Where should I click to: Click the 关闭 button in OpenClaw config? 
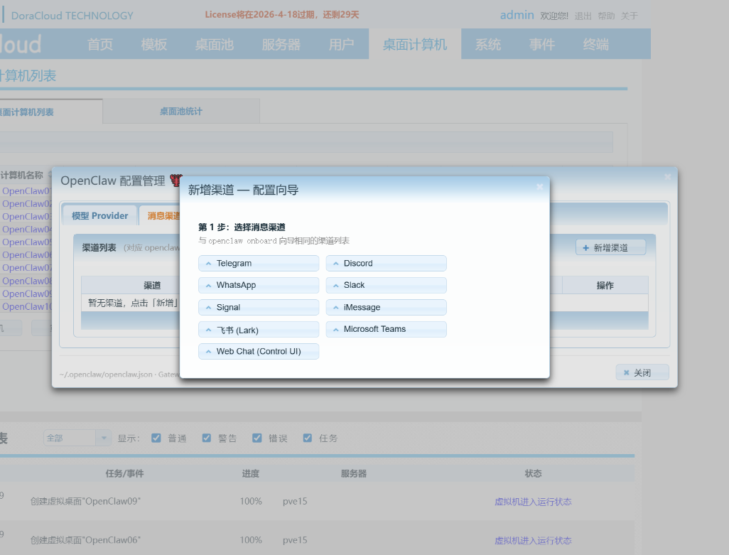pos(642,372)
